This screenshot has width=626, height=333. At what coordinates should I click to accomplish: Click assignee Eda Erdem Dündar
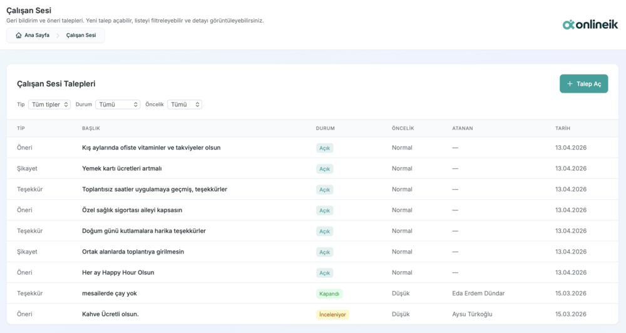pos(478,294)
